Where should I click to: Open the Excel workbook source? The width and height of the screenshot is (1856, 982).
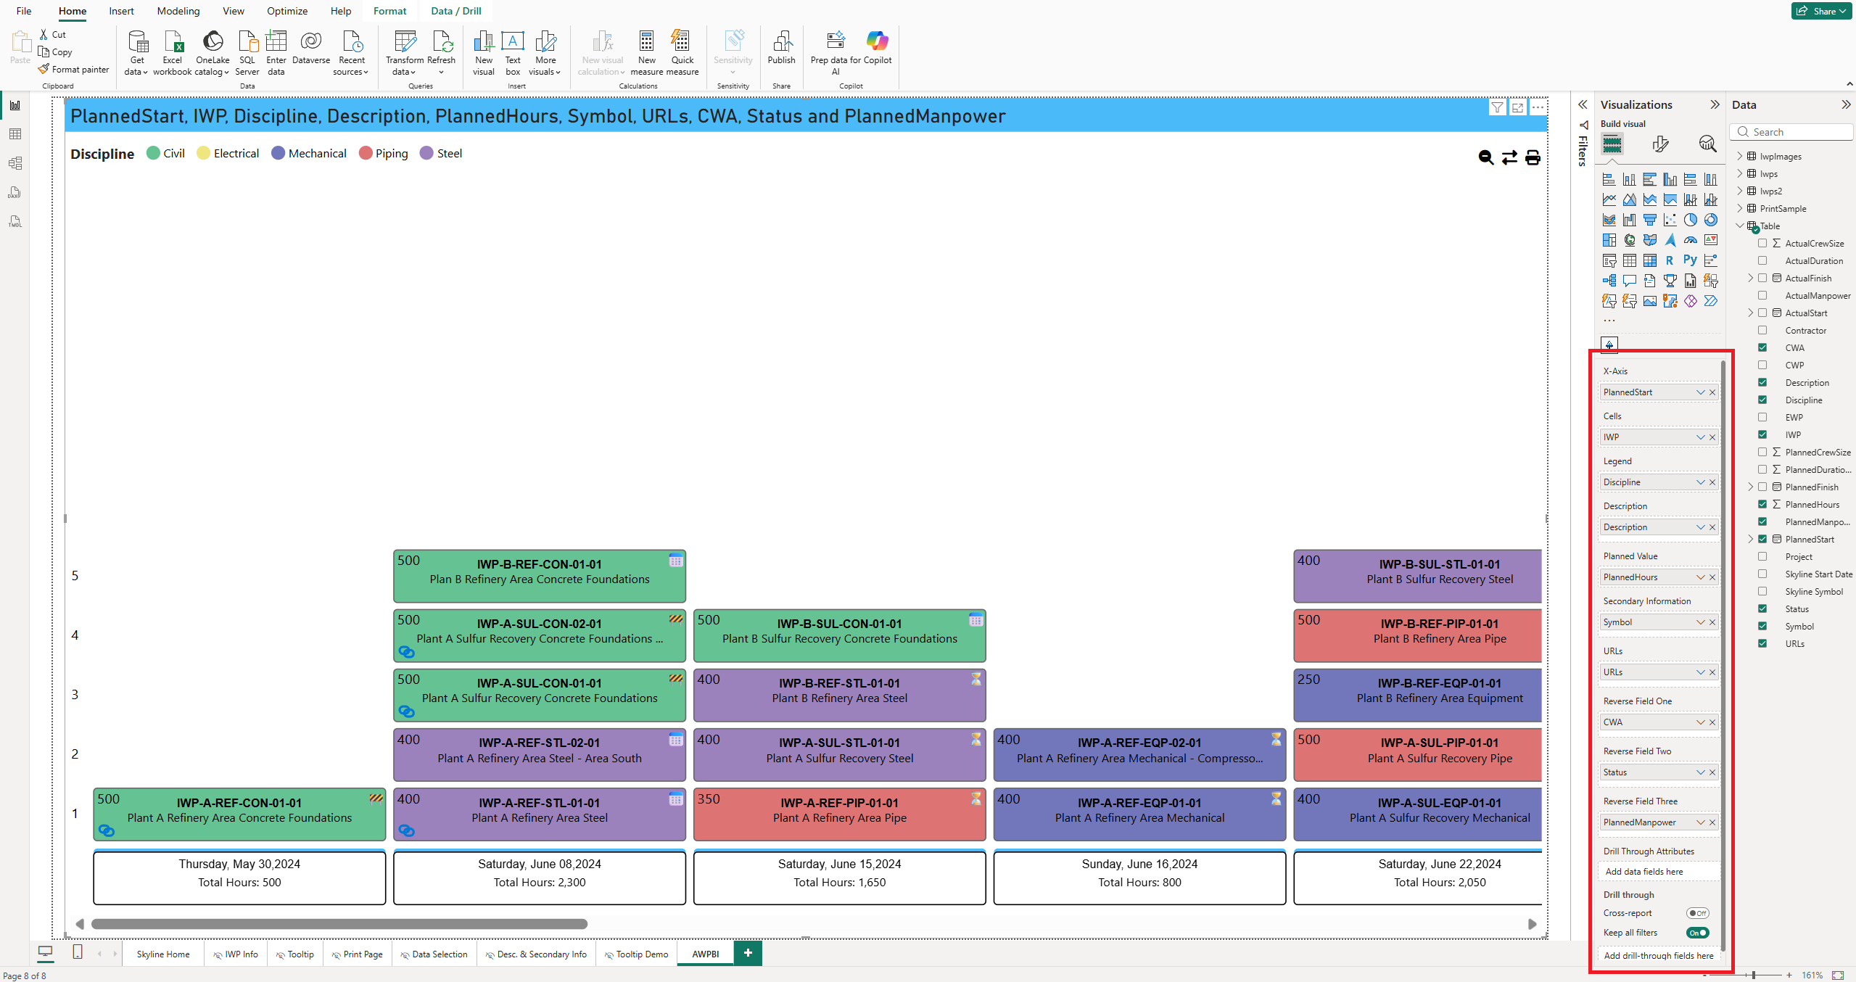point(173,52)
